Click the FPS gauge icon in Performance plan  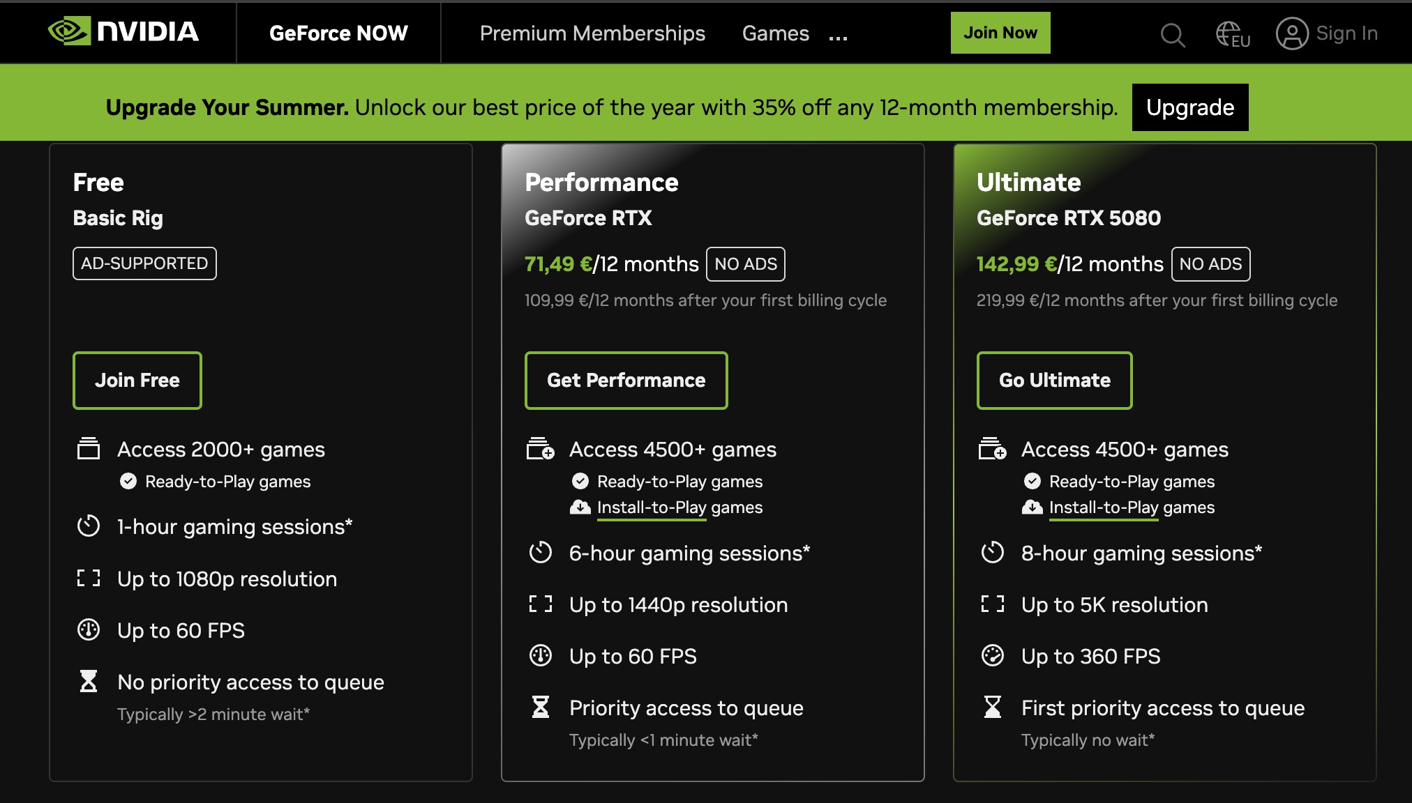pyautogui.click(x=541, y=655)
